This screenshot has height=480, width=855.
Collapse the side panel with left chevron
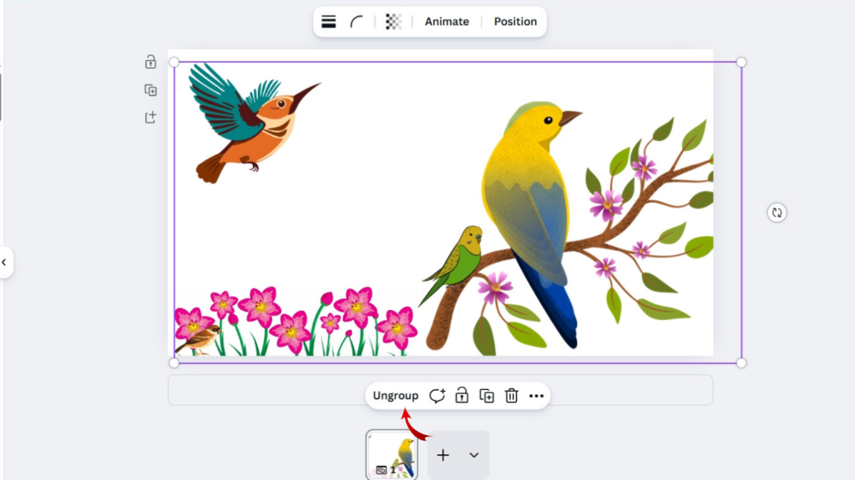pos(4,262)
